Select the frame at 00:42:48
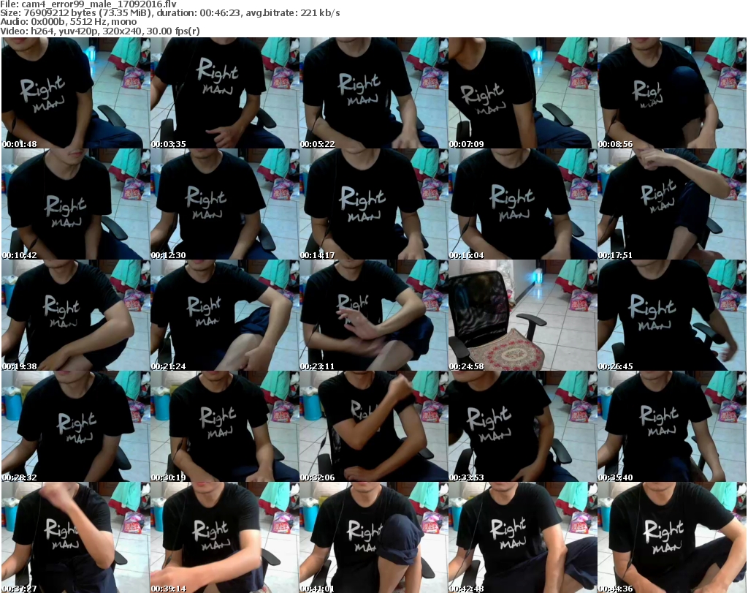 (522, 537)
